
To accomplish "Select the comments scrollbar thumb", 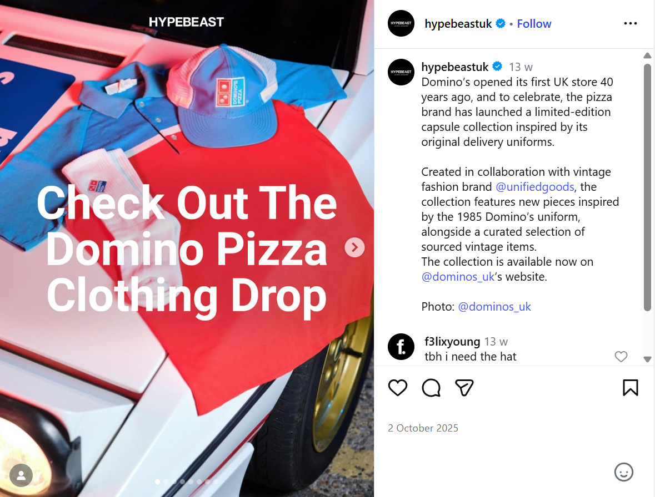I will [647, 187].
